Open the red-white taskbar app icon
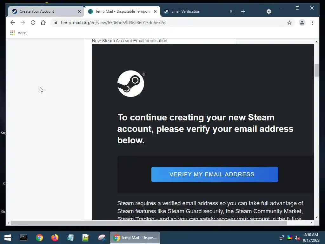This screenshot has width=325, height=244. coord(102,238)
